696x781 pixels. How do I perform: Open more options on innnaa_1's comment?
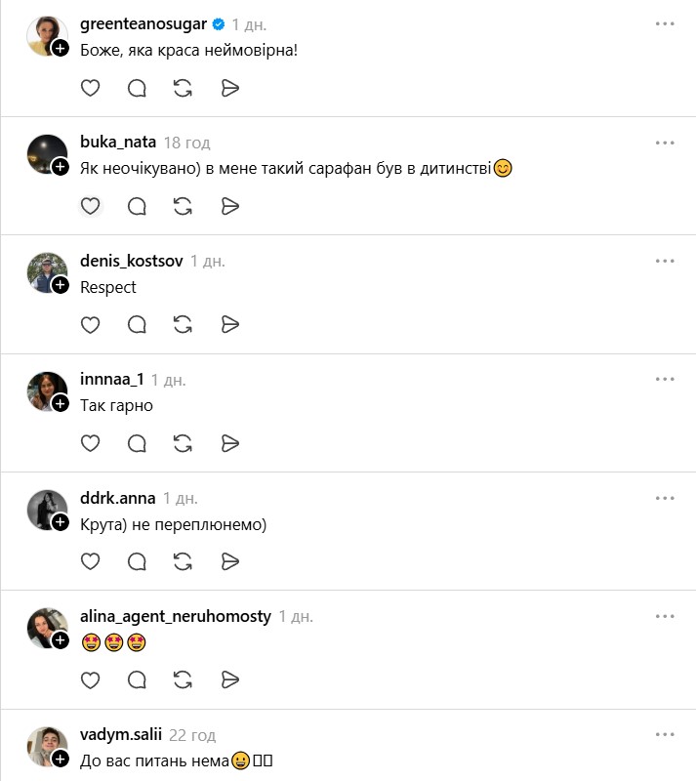click(665, 379)
